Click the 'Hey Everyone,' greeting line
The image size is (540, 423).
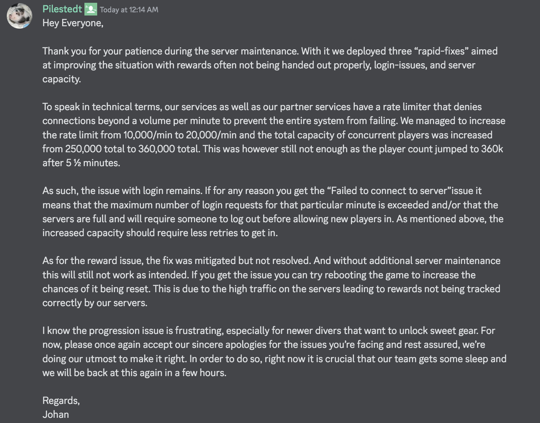tap(73, 23)
